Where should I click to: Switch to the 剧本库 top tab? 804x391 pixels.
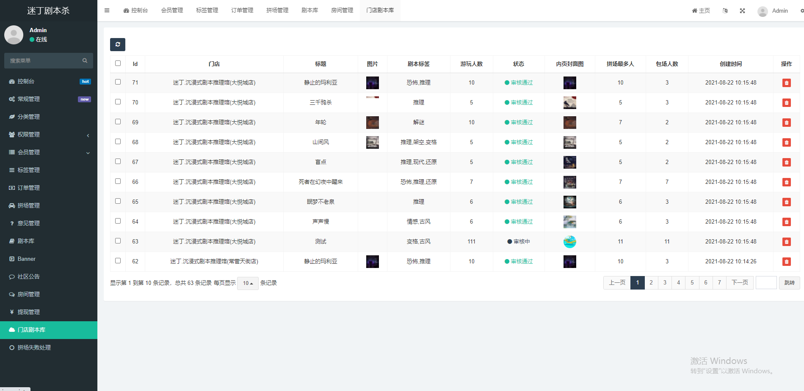coord(309,11)
